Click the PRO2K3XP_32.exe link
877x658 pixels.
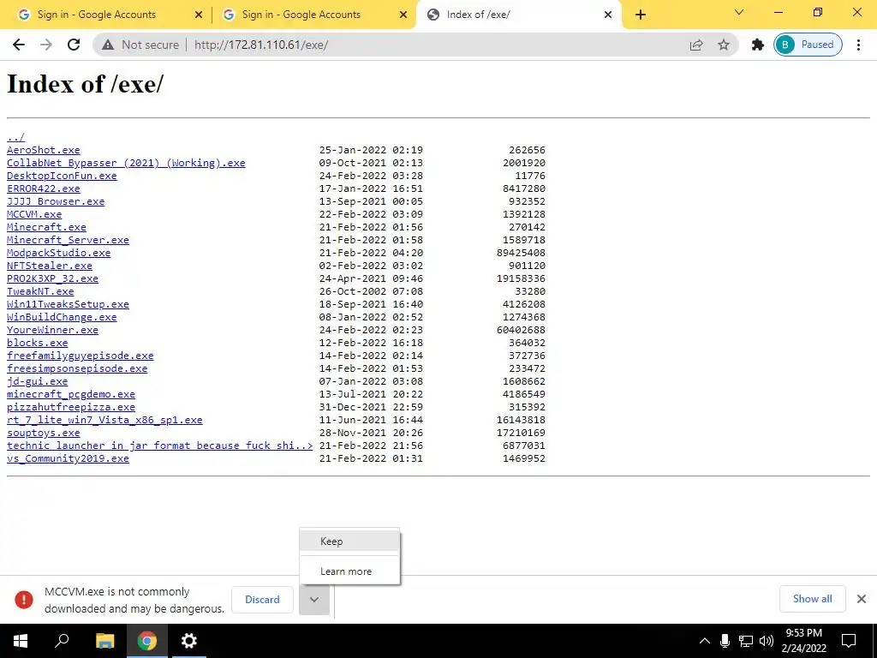click(52, 278)
